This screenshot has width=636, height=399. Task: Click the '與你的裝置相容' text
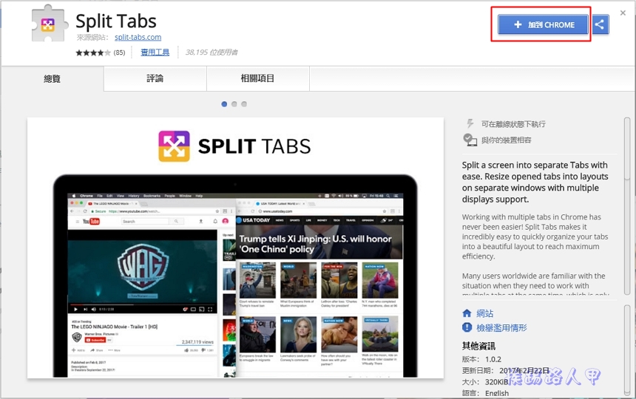click(x=506, y=140)
